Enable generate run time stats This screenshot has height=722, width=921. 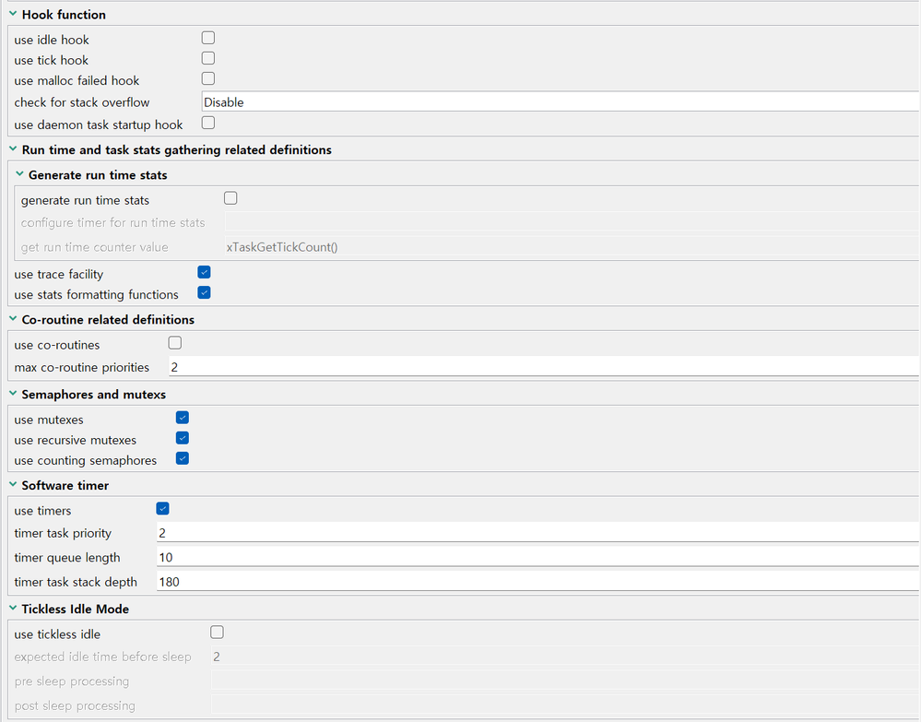[x=231, y=198]
